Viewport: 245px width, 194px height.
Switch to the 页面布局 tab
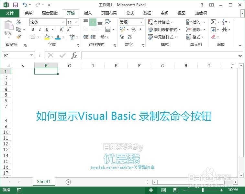(109, 13)
